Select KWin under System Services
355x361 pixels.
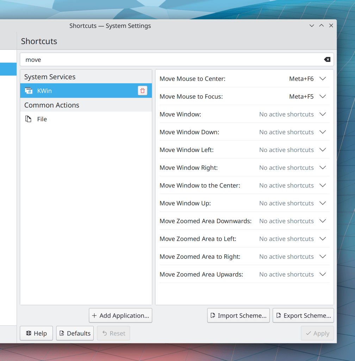[44, 91]
